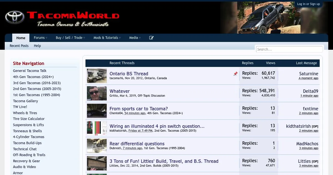Select the Home tab
333x175 pixels.
point(21,38)
